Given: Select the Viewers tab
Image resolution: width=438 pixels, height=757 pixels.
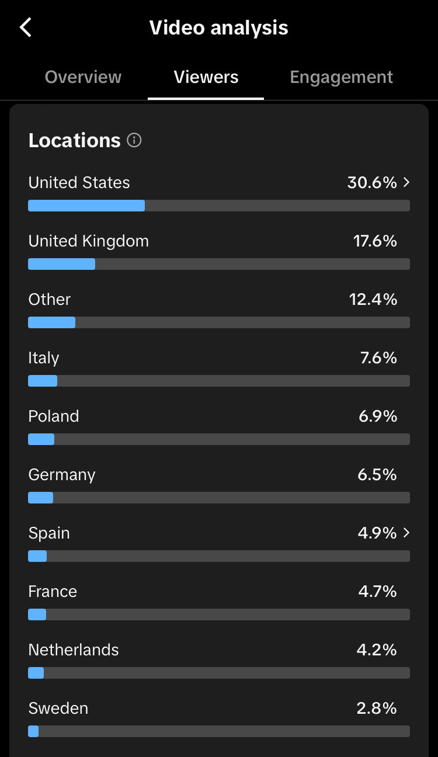Looking at the screenshot, I should [x=206, y=77].
